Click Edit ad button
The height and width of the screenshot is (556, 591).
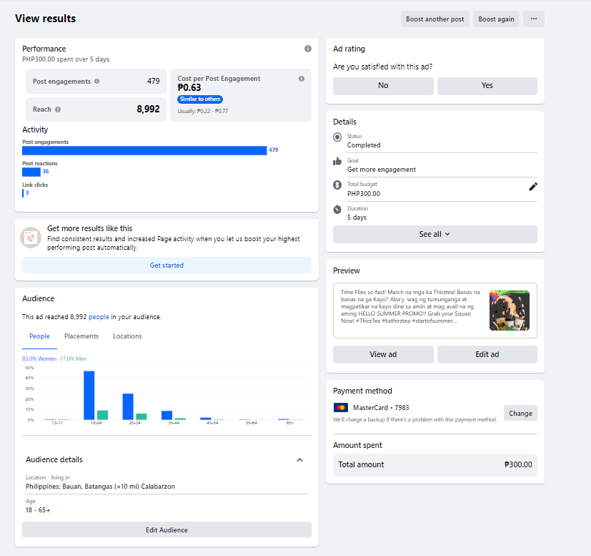tap(487, 354)
